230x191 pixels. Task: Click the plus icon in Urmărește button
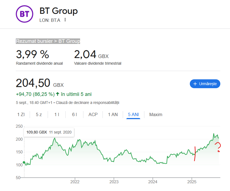(195, 84)
